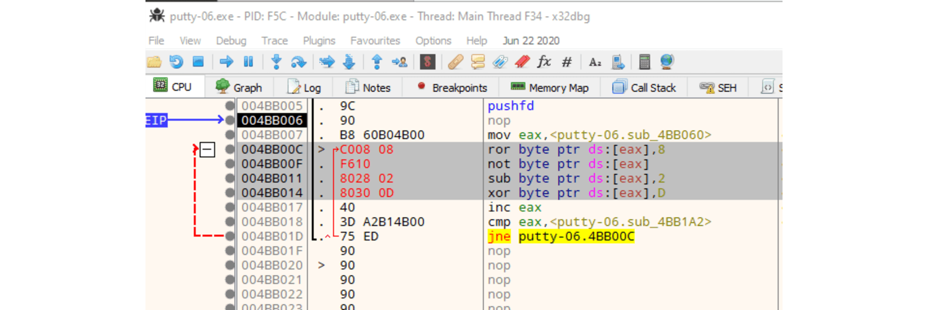
Task: Toggle breakpoint at address 004BB00F
Action: click(x=230, y=164)
